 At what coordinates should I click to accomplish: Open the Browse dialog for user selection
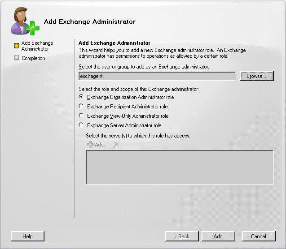pyautogui.click(x=257, y=76)
